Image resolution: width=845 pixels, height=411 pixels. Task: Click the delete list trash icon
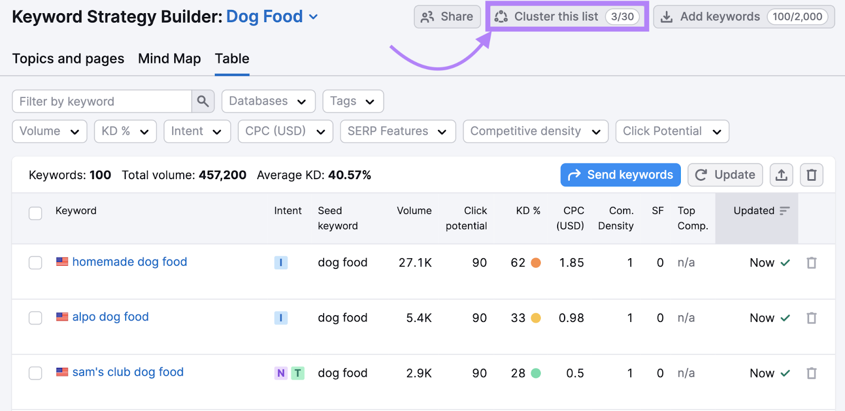[x=811, y=175]
